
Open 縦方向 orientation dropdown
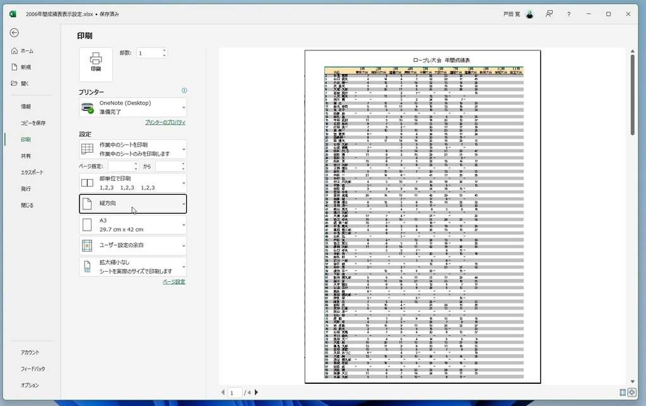pyautogui.click(x=132, y=204)
